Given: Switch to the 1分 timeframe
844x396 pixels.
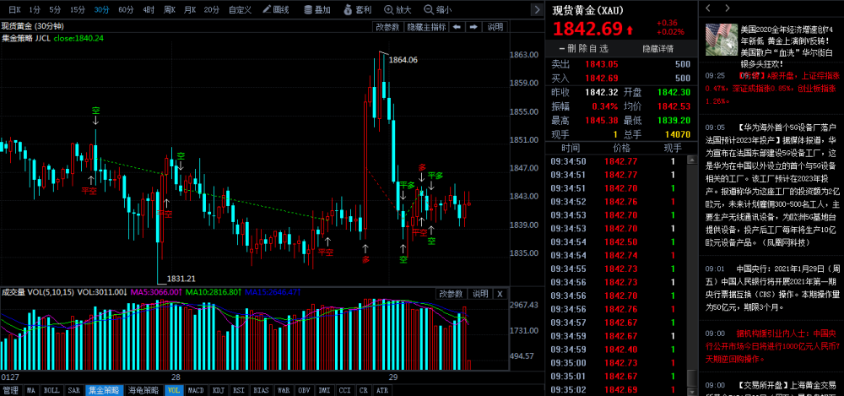Looking at the screenshot, I should point(35,9).
